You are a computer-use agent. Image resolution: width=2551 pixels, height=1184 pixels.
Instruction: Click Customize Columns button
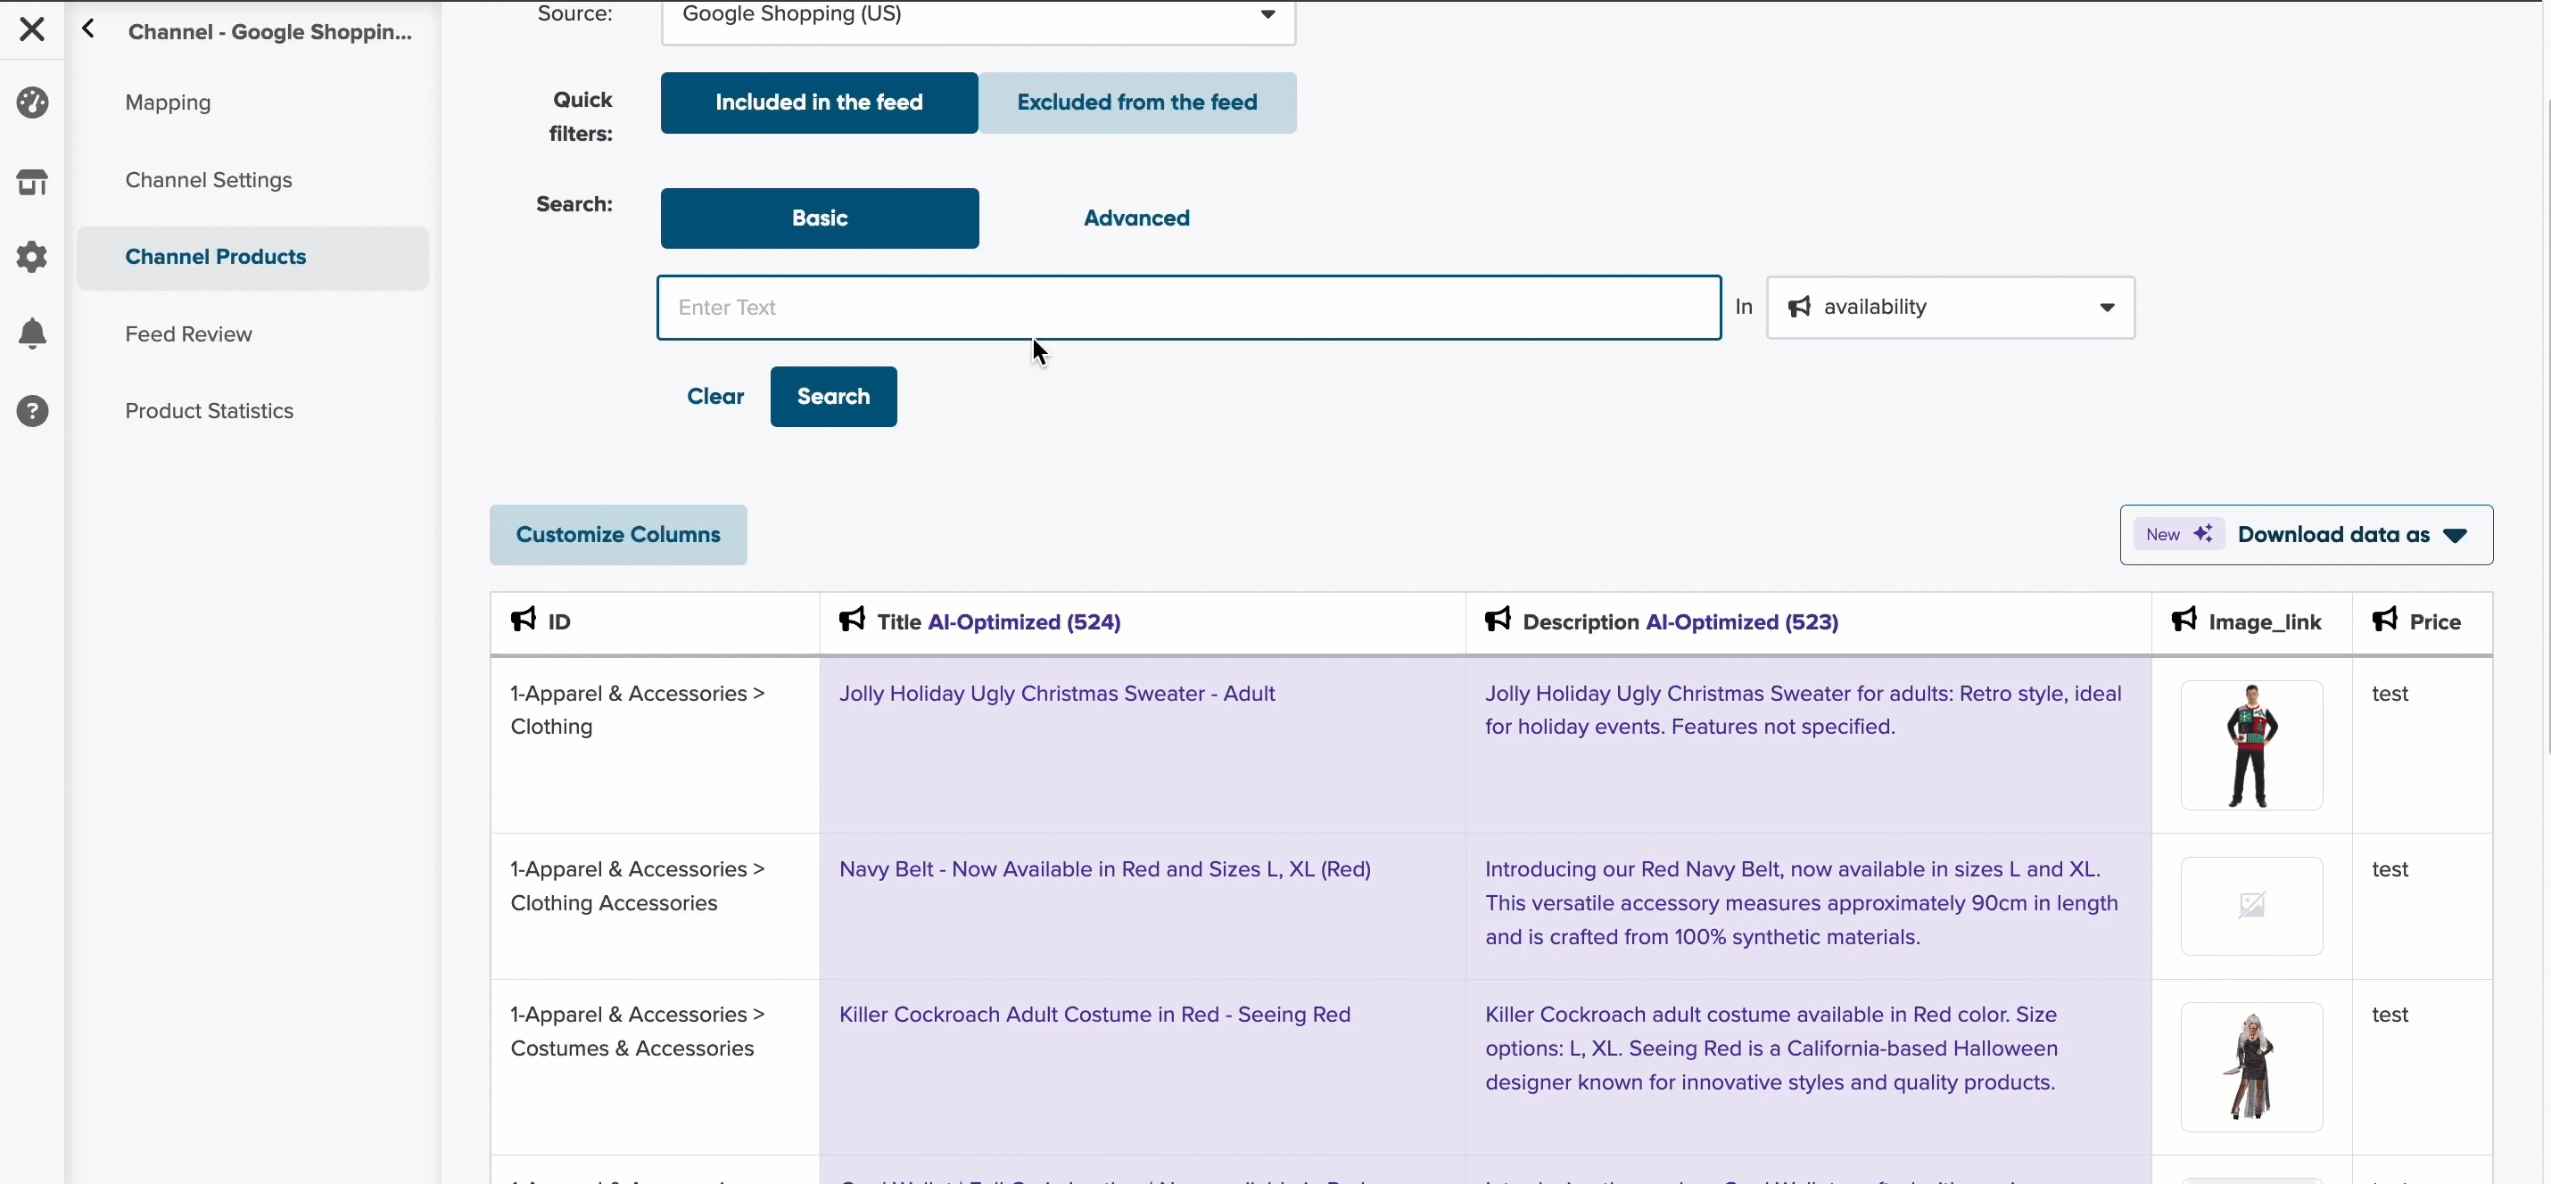pos(618,535)
